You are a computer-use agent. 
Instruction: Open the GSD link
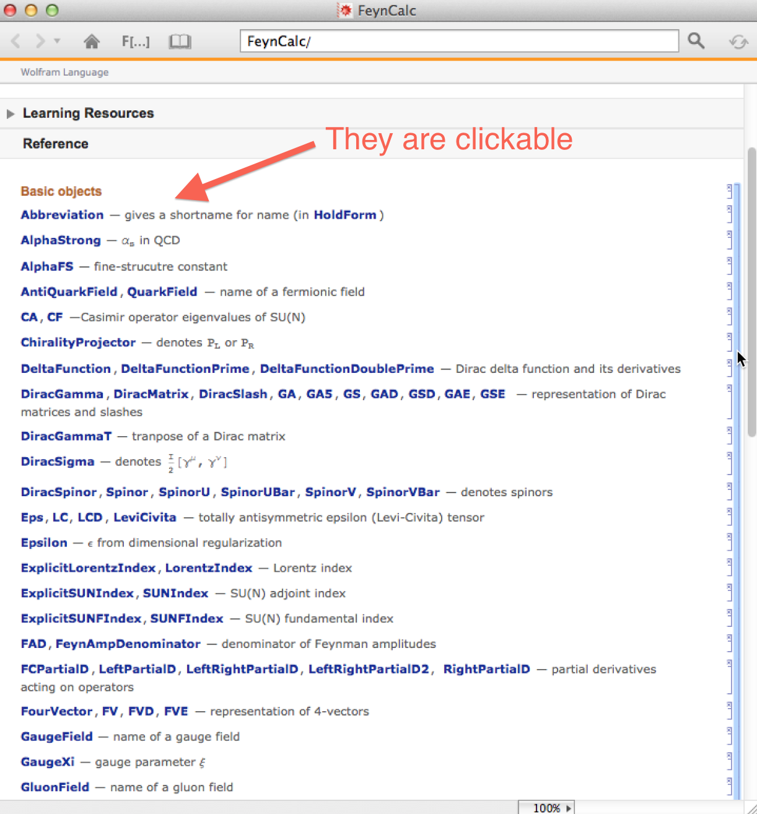(422, 394)
